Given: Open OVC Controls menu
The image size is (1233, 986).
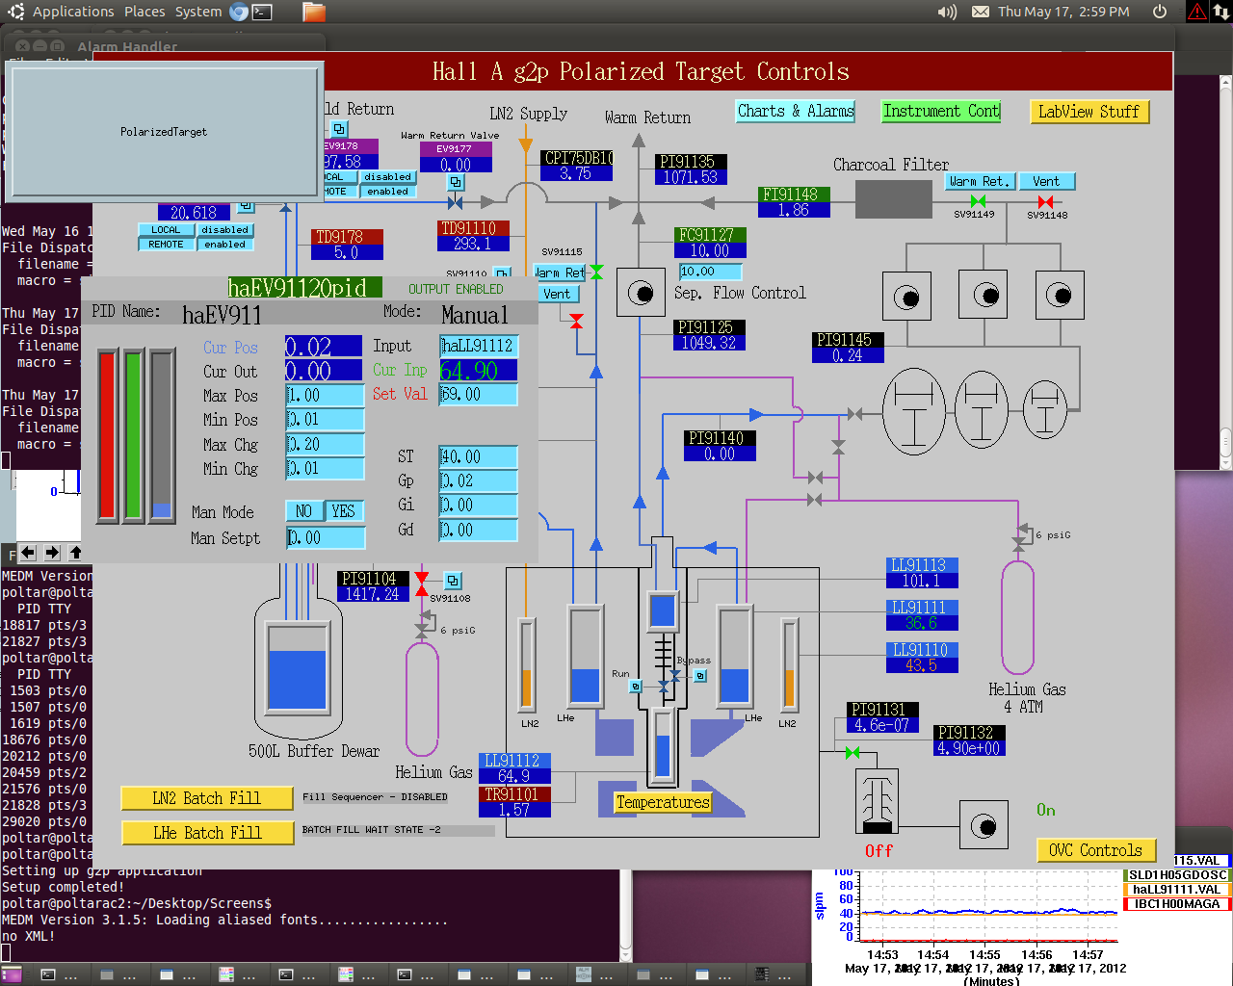Looking at the screenshot, I should tap(1095, 850).
